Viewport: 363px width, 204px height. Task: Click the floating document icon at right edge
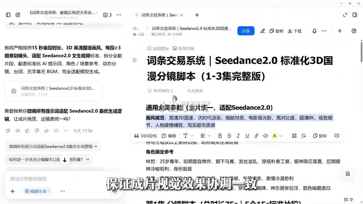[x=348, y=174]
